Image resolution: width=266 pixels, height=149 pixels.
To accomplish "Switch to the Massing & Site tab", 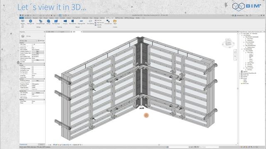I will click(x=76, y=18).
